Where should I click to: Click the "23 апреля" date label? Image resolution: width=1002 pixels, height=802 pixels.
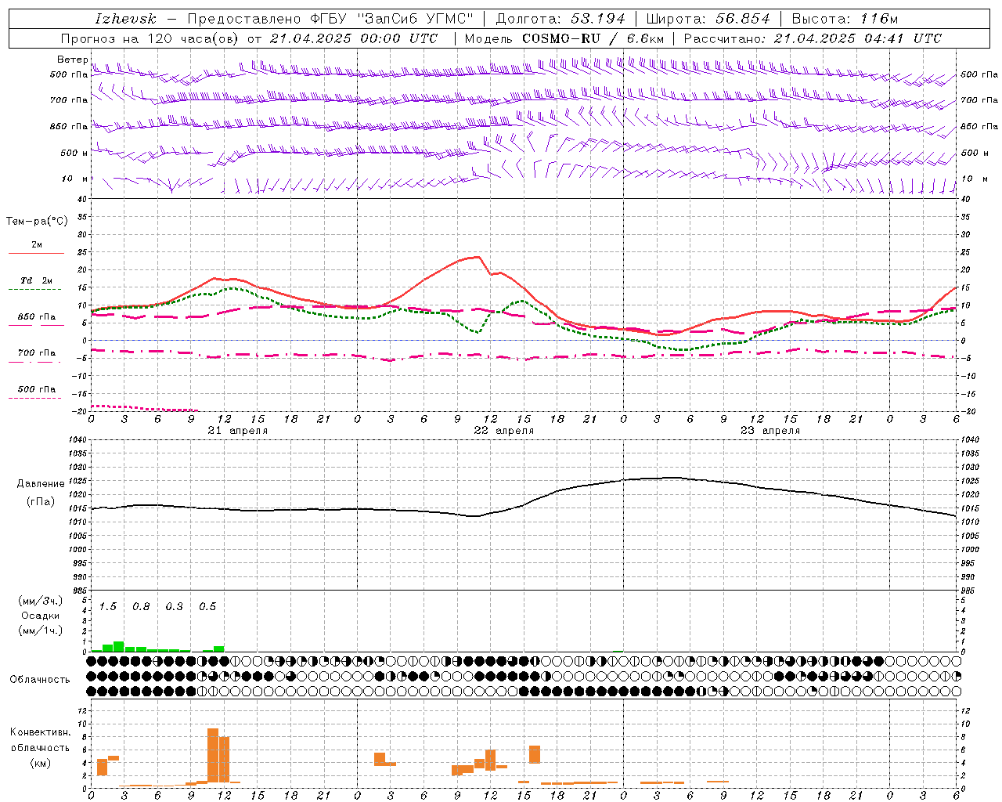coord(770,431)
